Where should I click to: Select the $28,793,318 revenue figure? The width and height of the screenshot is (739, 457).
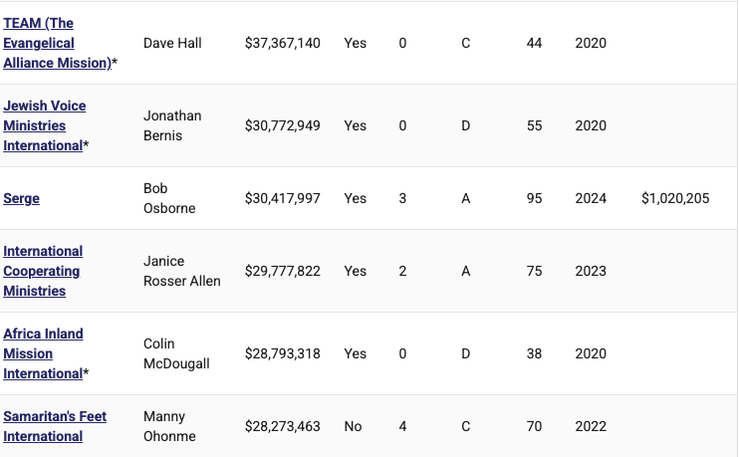point(282,353)
